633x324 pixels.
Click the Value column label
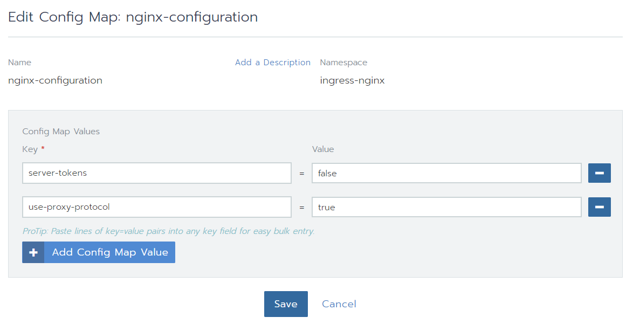point(323,149)
